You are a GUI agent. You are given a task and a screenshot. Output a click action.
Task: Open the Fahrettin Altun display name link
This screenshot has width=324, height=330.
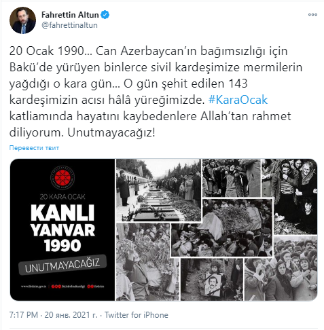click(70, 15)
